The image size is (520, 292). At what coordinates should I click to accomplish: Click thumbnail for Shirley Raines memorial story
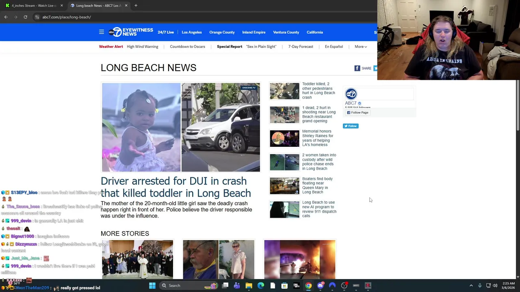(284, 139)
